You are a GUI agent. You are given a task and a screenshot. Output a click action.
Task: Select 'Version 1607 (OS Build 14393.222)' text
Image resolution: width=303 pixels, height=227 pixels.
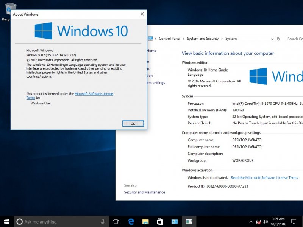tap(51, 55)
